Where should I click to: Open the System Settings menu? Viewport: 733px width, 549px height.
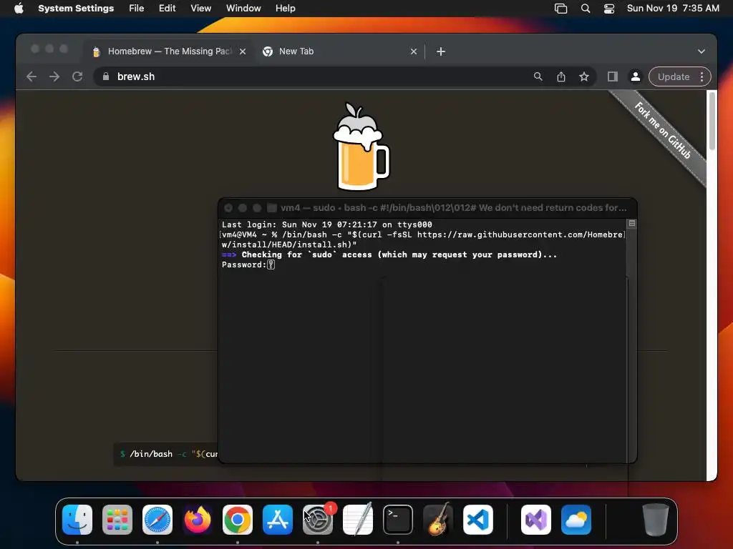[76, 9]
